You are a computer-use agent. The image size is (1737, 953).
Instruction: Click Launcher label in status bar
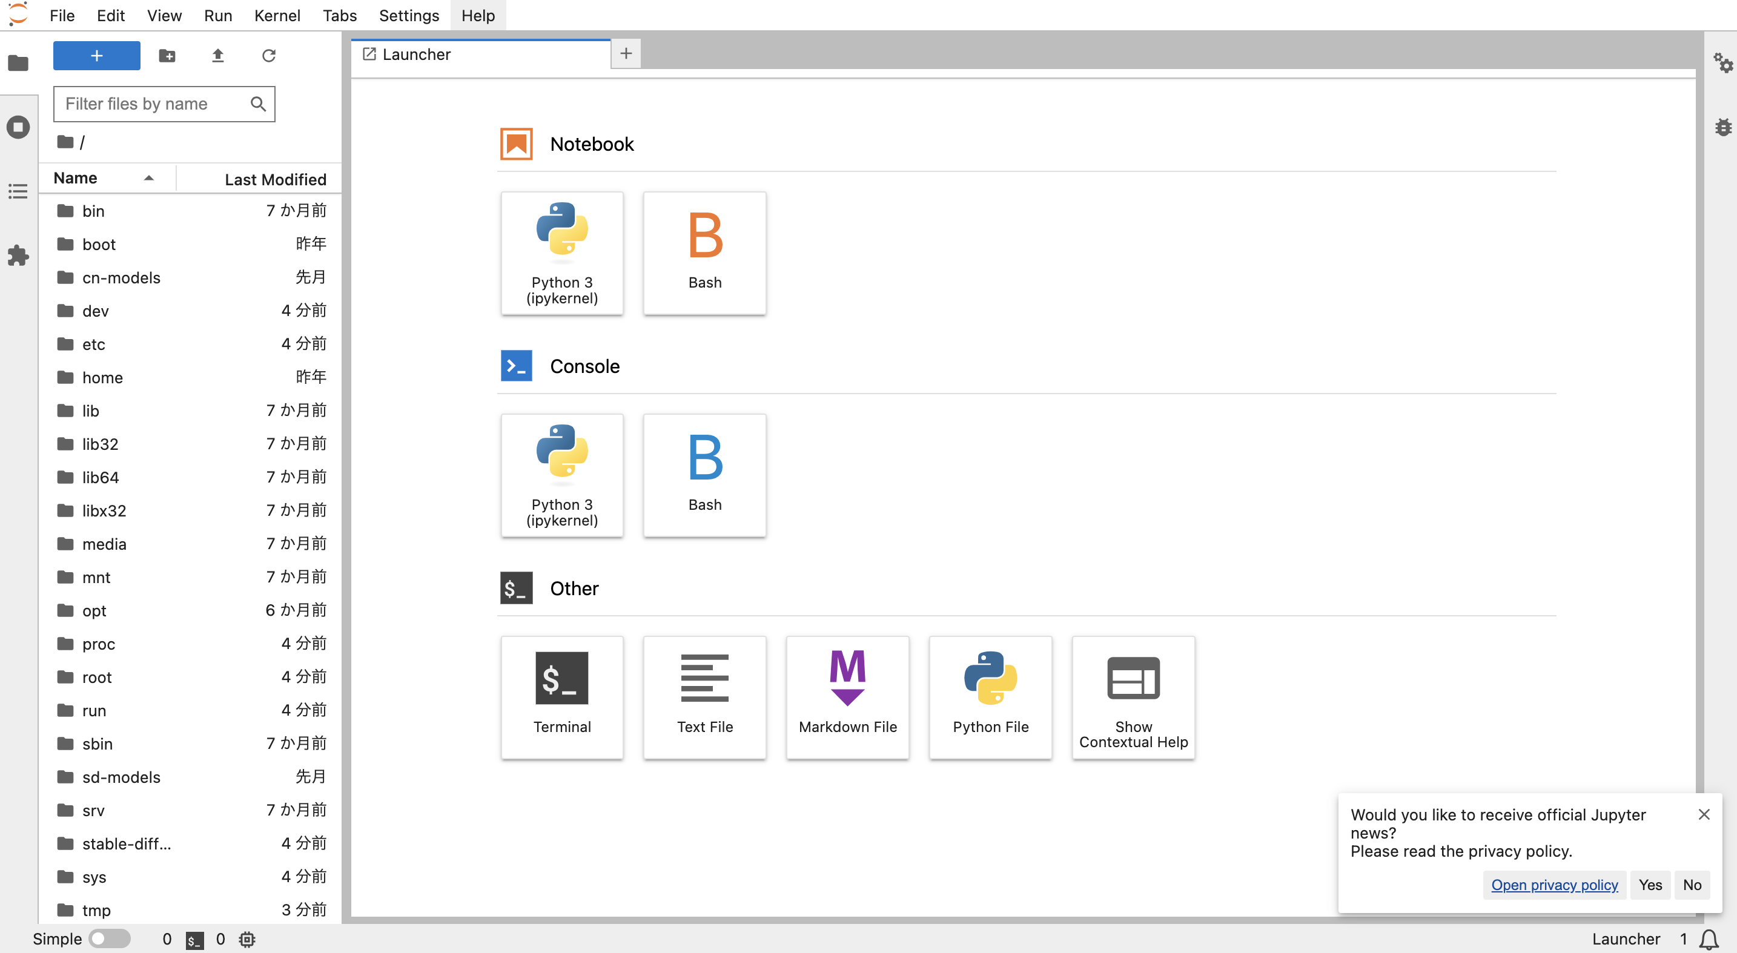point(1626,939)
